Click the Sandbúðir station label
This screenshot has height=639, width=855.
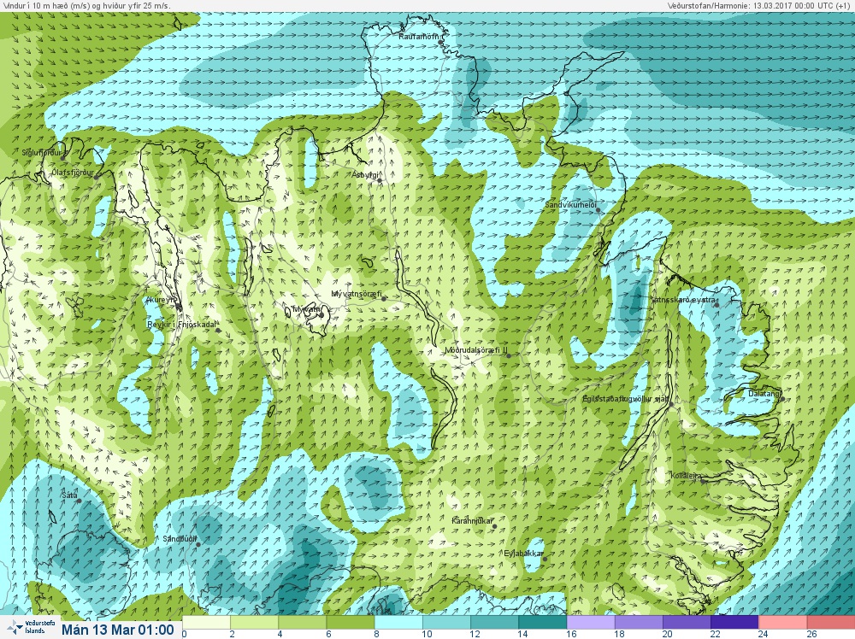(x=180, y=539)
